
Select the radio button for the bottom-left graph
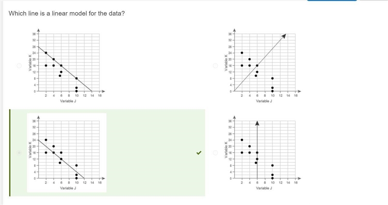(x=19, y=153)
